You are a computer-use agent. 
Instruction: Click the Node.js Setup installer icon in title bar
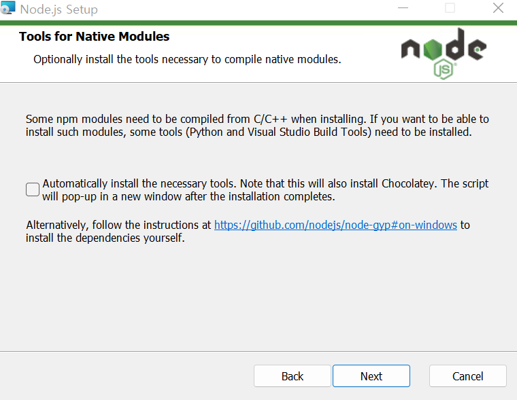pos(7,8)
